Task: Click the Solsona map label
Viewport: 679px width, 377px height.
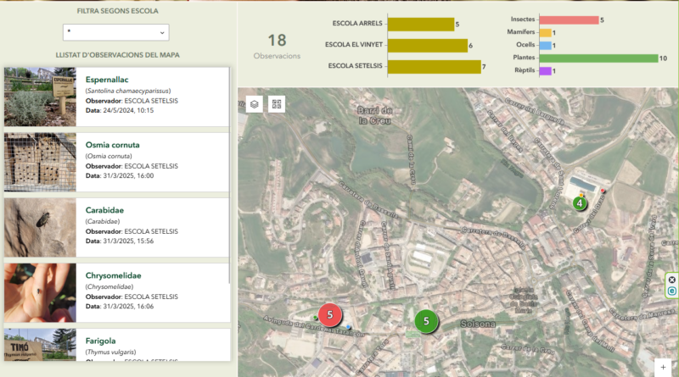Action: 478,324
